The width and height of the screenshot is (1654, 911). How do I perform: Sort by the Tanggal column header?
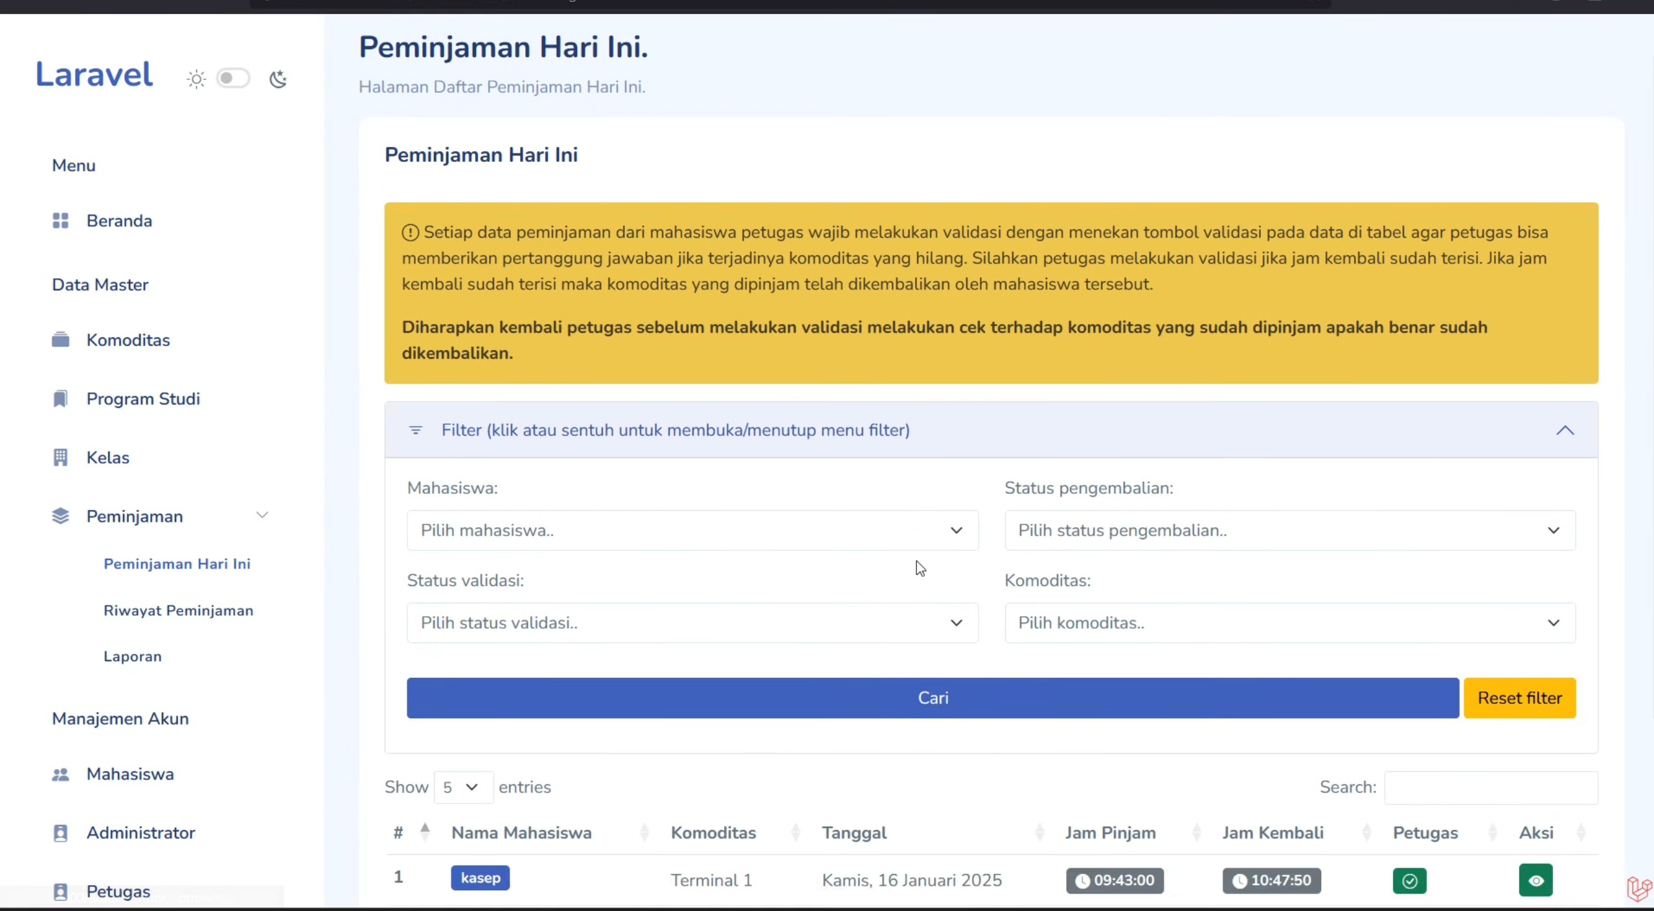click(x=933, y=833)
